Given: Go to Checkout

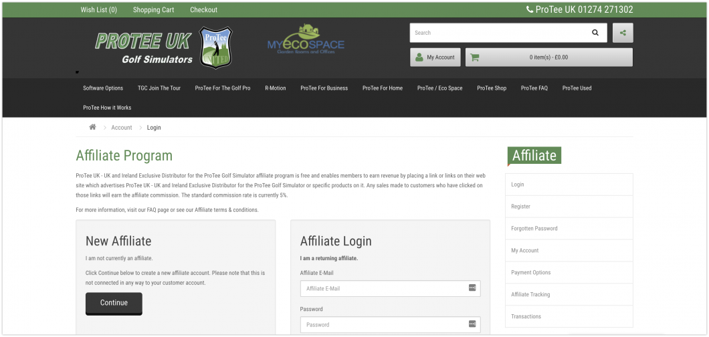Looking at the screenshot, I should click(x=203, y=9).
